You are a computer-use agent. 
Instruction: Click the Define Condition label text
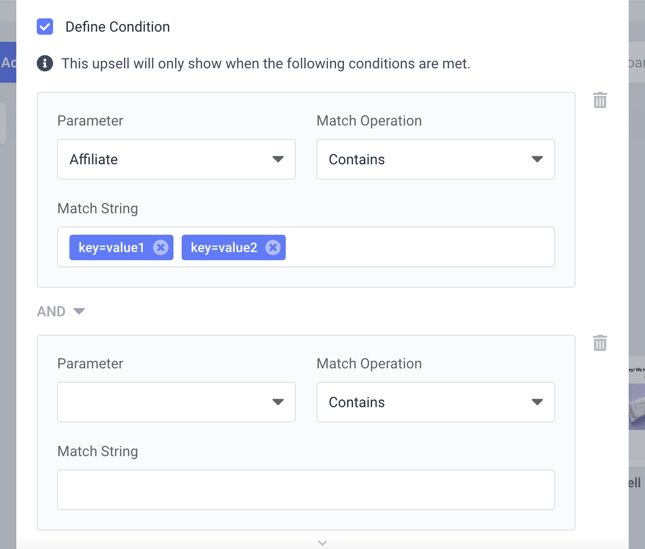[118, 27]
